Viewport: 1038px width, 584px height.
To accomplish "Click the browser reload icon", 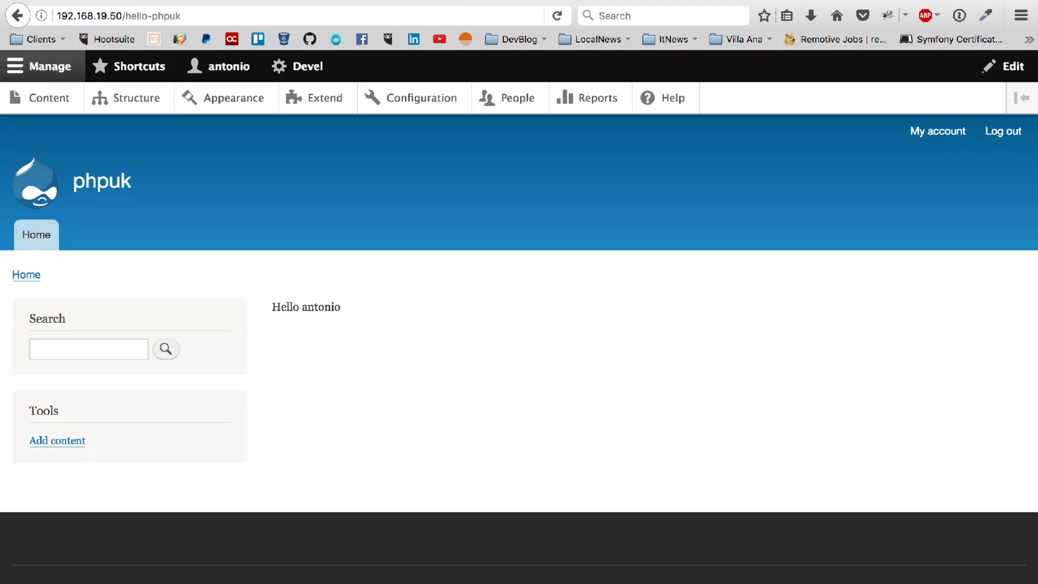I will [557, 16].
